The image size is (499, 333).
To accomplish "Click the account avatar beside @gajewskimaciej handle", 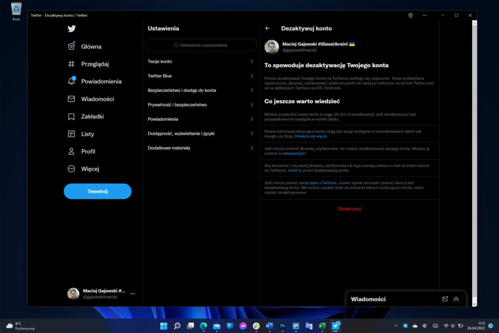I will click(73, 294).
